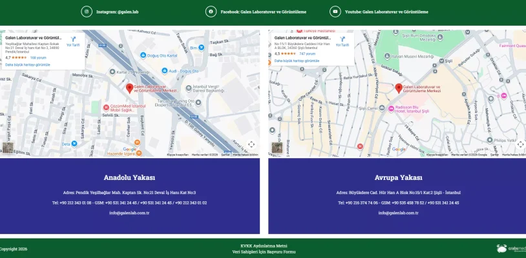Open 'Veri Sahipleri İçin Başvuru Formu' link
The width and height of the screenshot is (526, 258).
pos(263,252)
